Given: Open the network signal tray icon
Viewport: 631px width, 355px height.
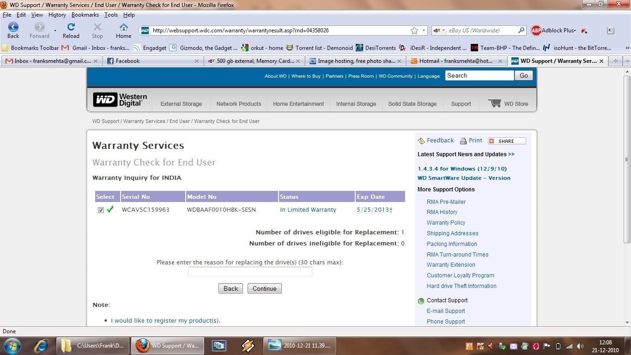Looking at the screenshot, I should point(569,346).
